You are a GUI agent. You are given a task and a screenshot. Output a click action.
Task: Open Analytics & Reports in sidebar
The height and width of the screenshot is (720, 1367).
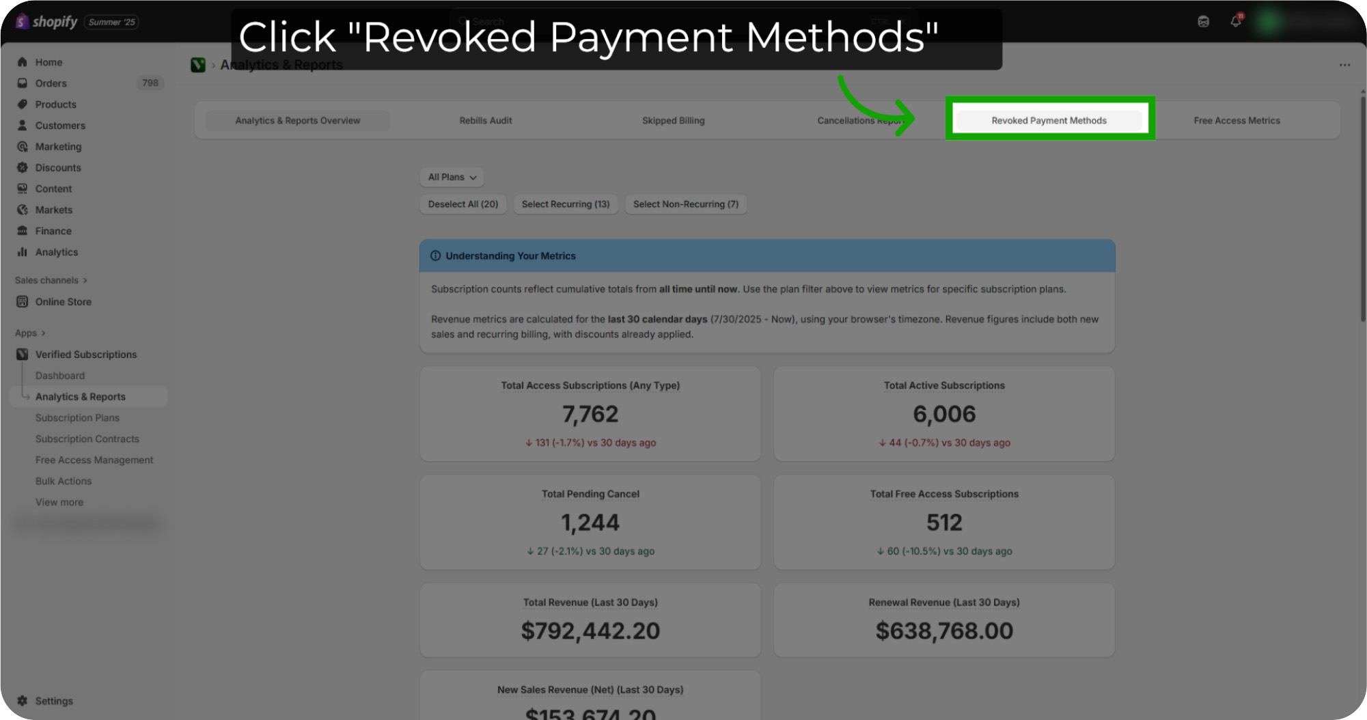pyautogui.click(x=89, y=397)
